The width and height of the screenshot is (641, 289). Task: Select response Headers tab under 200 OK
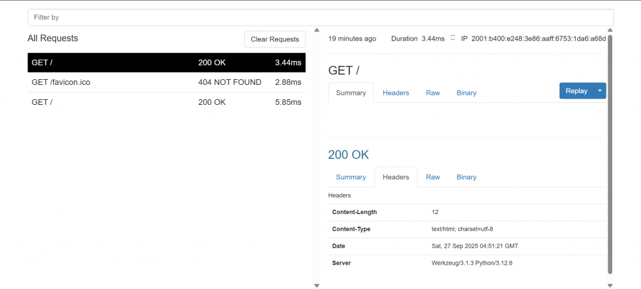click(x=396, y=177)
